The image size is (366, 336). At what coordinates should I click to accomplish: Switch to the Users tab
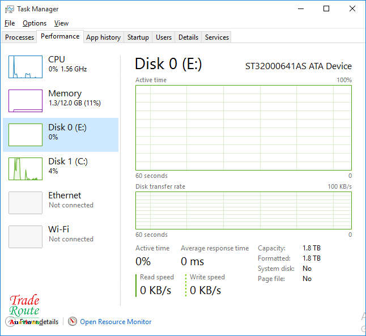[x=164, y=37]
